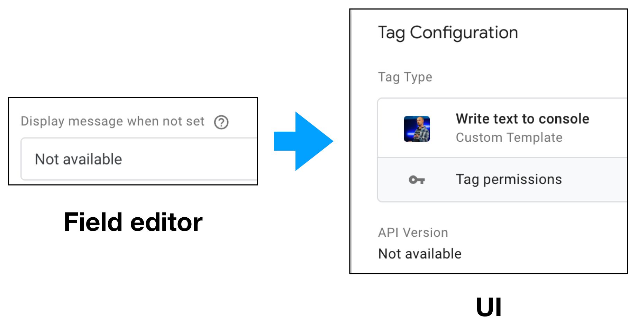Click the Custom Template subtitle text
The height and width of the screenshot is (331, 638).
click(509, 138)
